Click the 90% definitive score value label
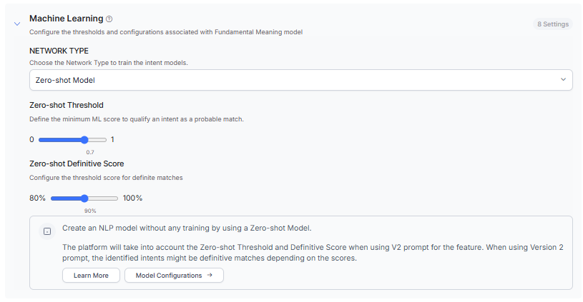 [x=90, y=211]
